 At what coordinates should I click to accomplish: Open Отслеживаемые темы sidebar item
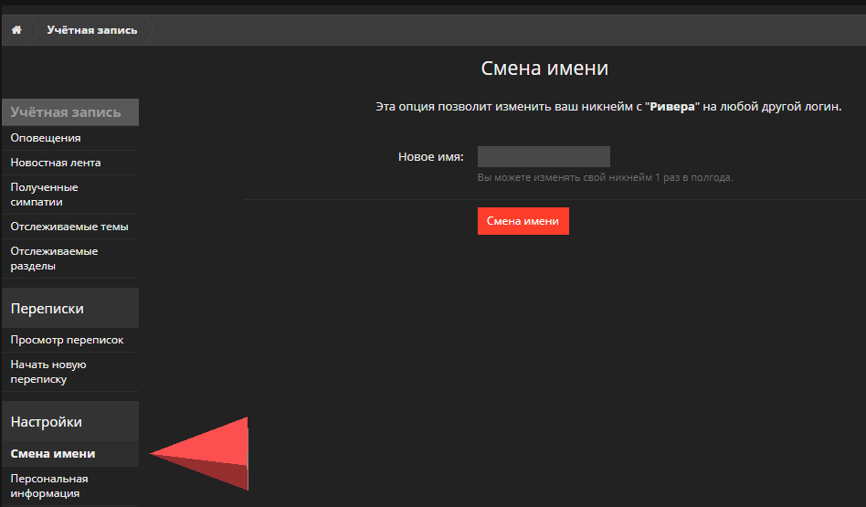[70, 227]
